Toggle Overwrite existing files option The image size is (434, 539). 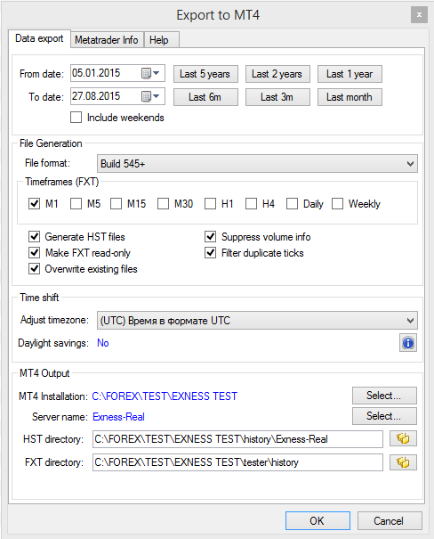coord(34,268)
